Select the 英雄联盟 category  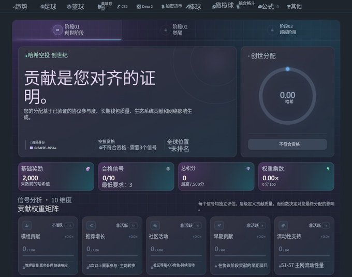click(105, 6)
